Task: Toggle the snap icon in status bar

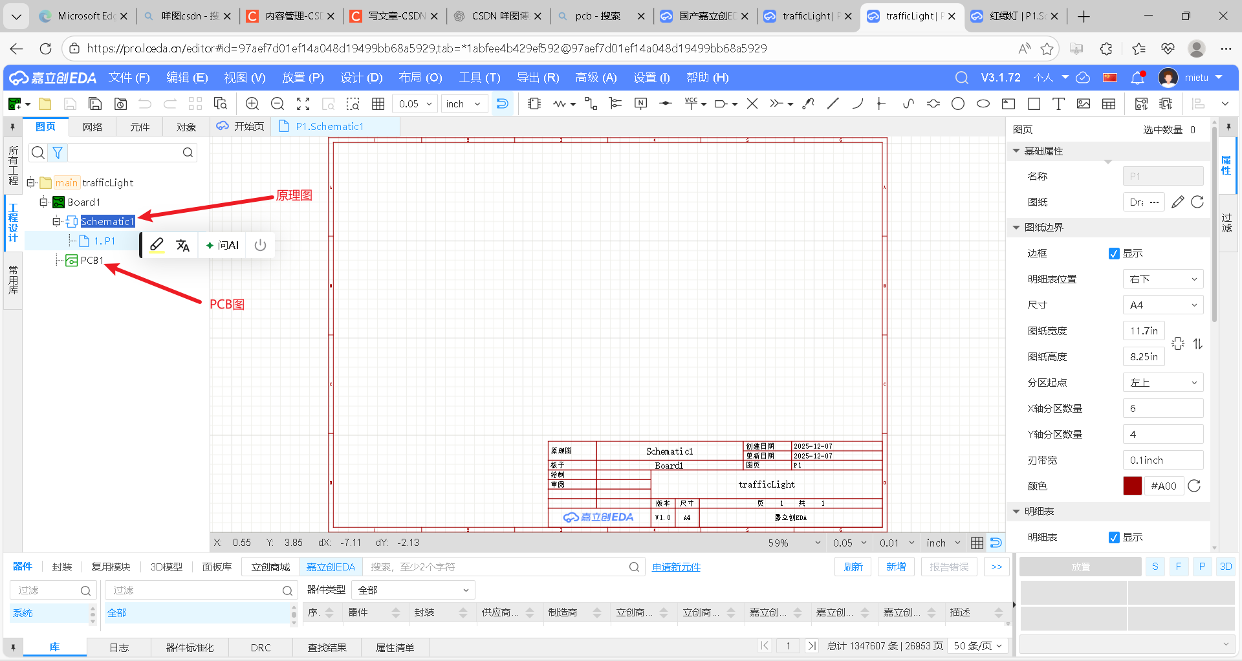Action: click(996, 543)
